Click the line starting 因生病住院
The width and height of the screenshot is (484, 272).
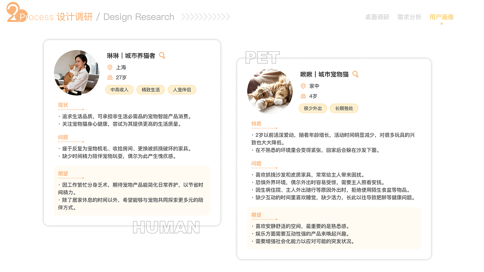(x=331, y=190)
